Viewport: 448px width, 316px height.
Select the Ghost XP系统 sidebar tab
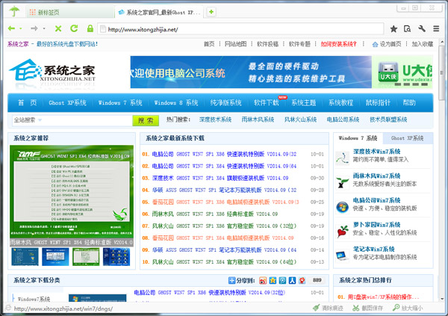tap(408, 138)
